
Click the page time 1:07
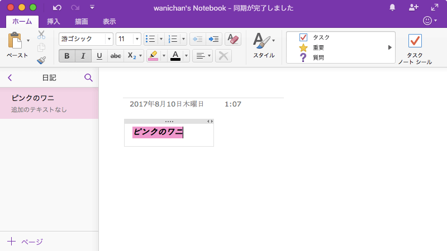point(233,104)
